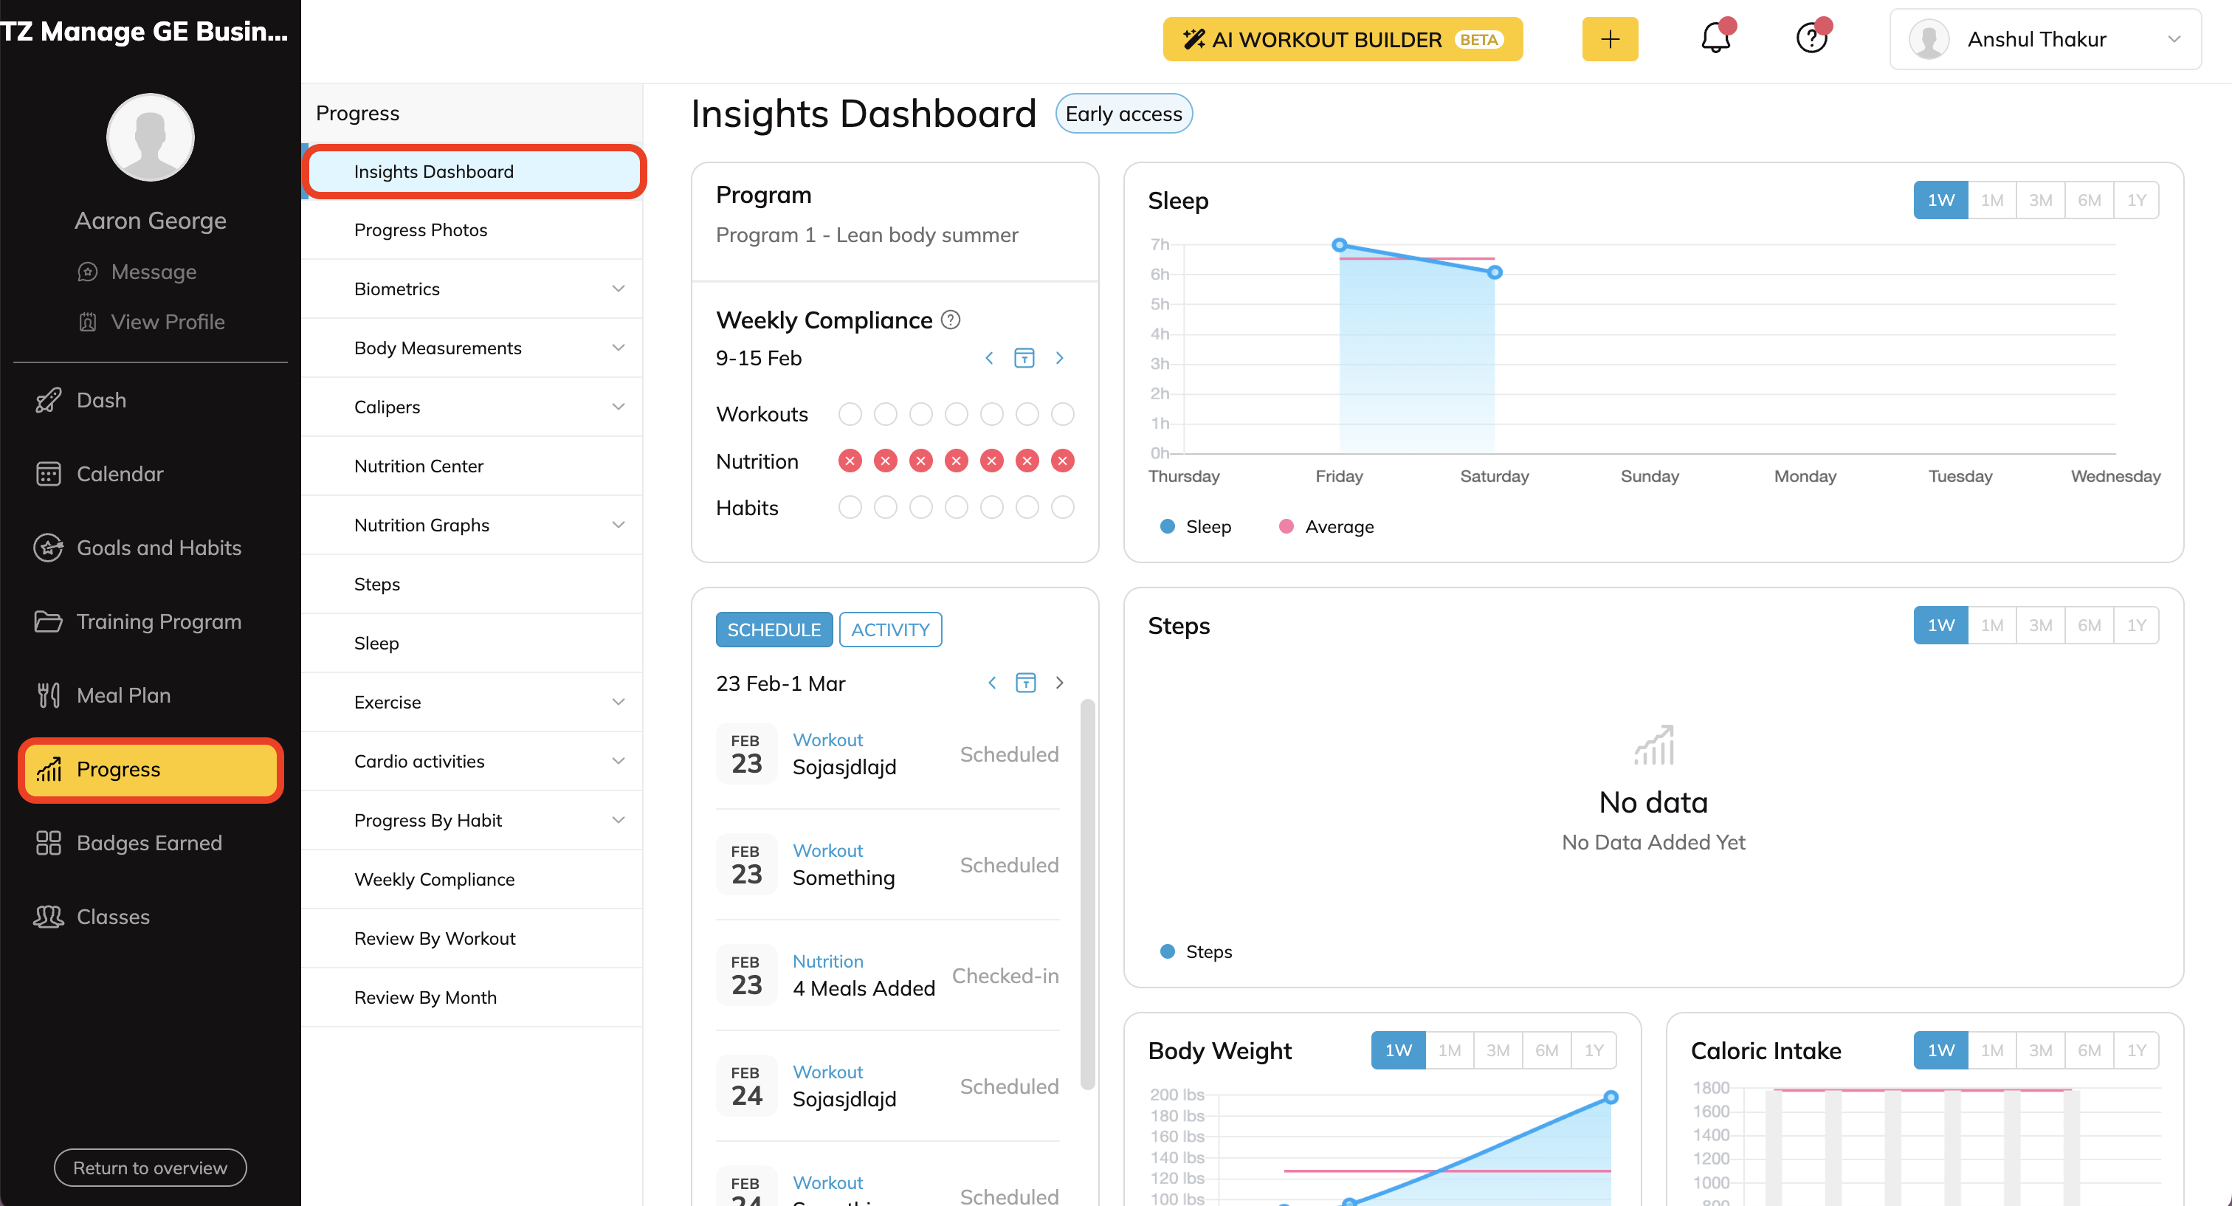The image size is (2232, 1206).
Task: Open Progress Photos menu item
Action: click(x=420, y=230)
